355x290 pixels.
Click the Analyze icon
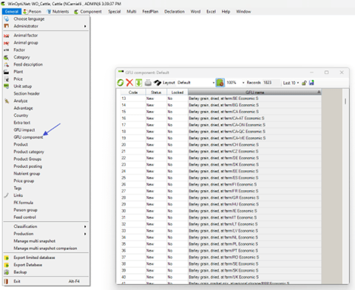(x=7, y=101)
